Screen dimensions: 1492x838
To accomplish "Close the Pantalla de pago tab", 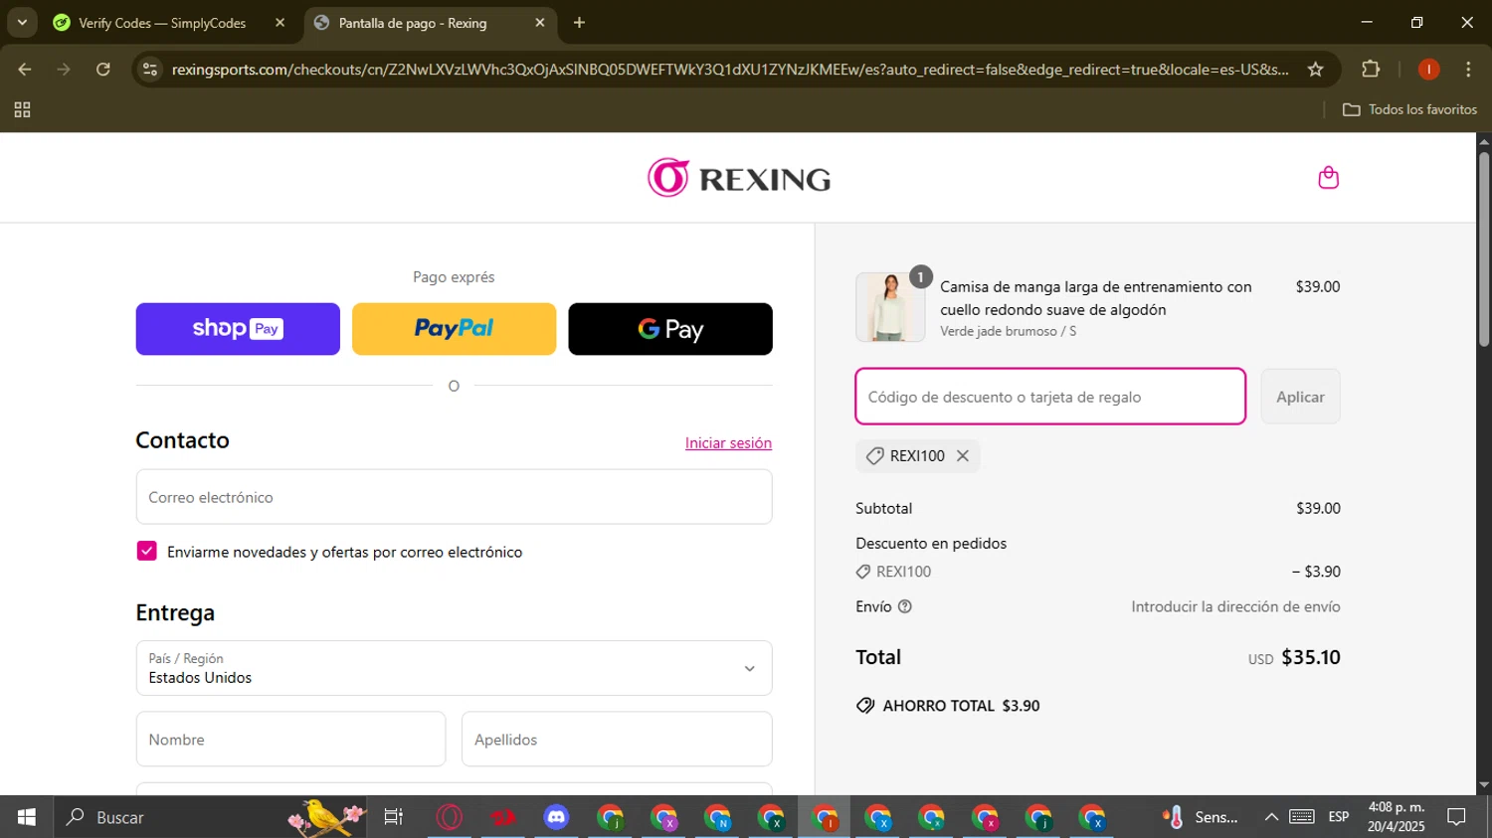I will 540,23.
